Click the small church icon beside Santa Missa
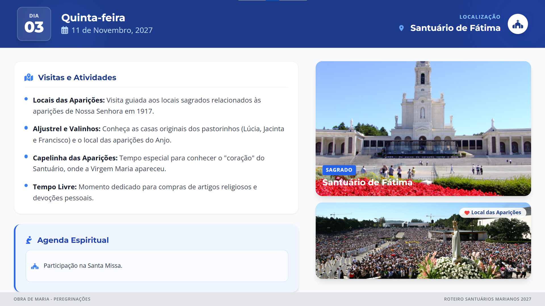The image size is (545, 306). [x=35, y=266]
